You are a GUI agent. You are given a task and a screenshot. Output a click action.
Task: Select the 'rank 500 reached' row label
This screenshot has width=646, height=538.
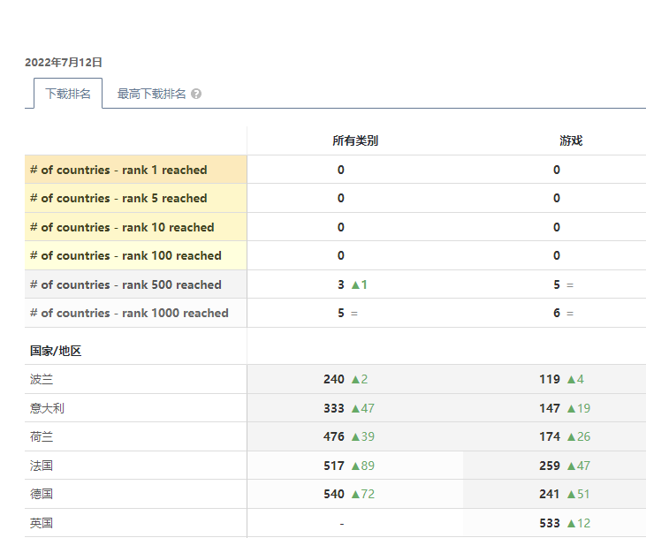point(125,284)
